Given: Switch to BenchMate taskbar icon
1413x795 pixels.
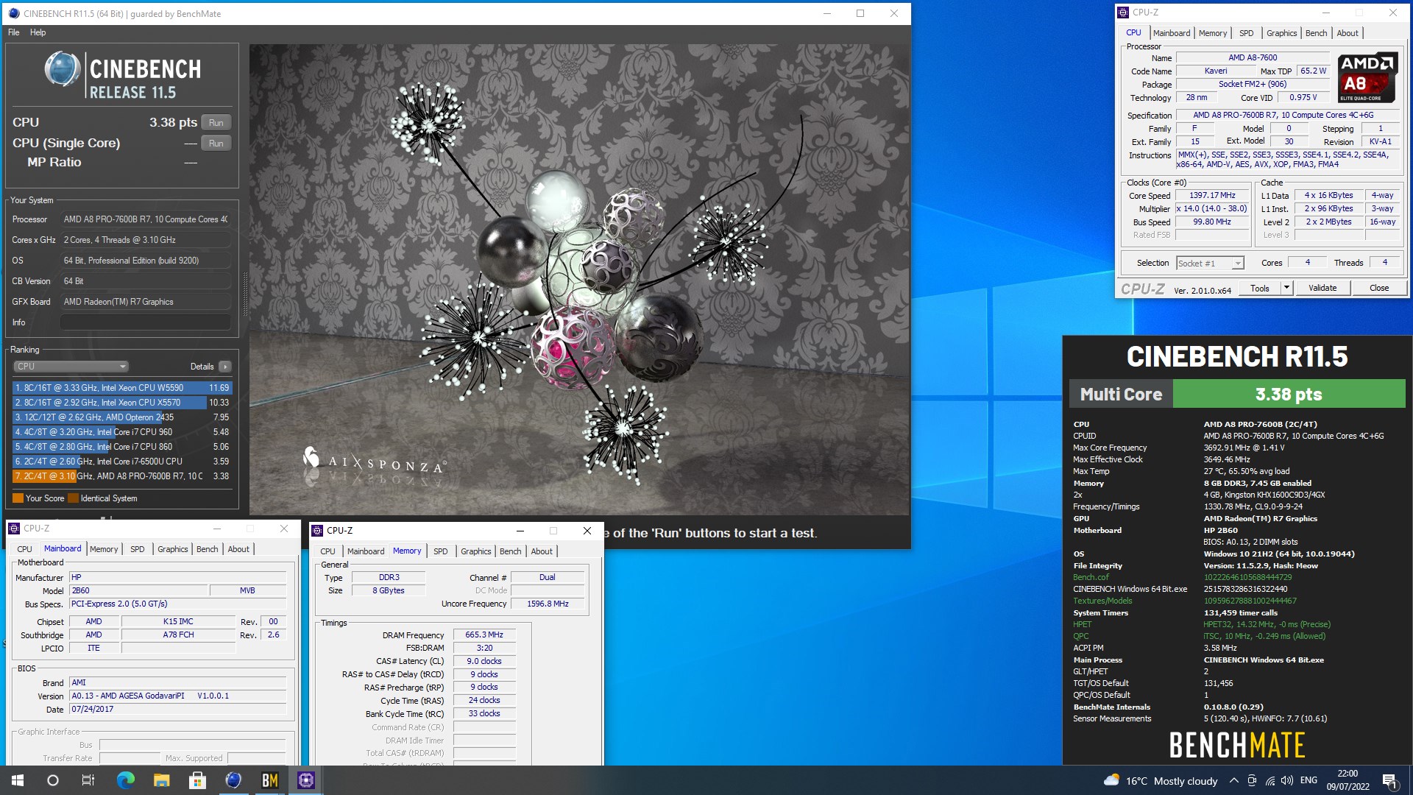Looking at the screenshot, I should (x=269, y=780).
